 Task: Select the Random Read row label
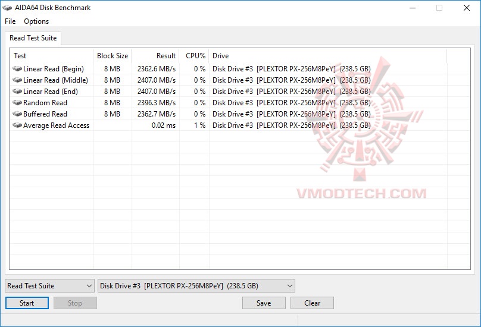coord(45,103)
